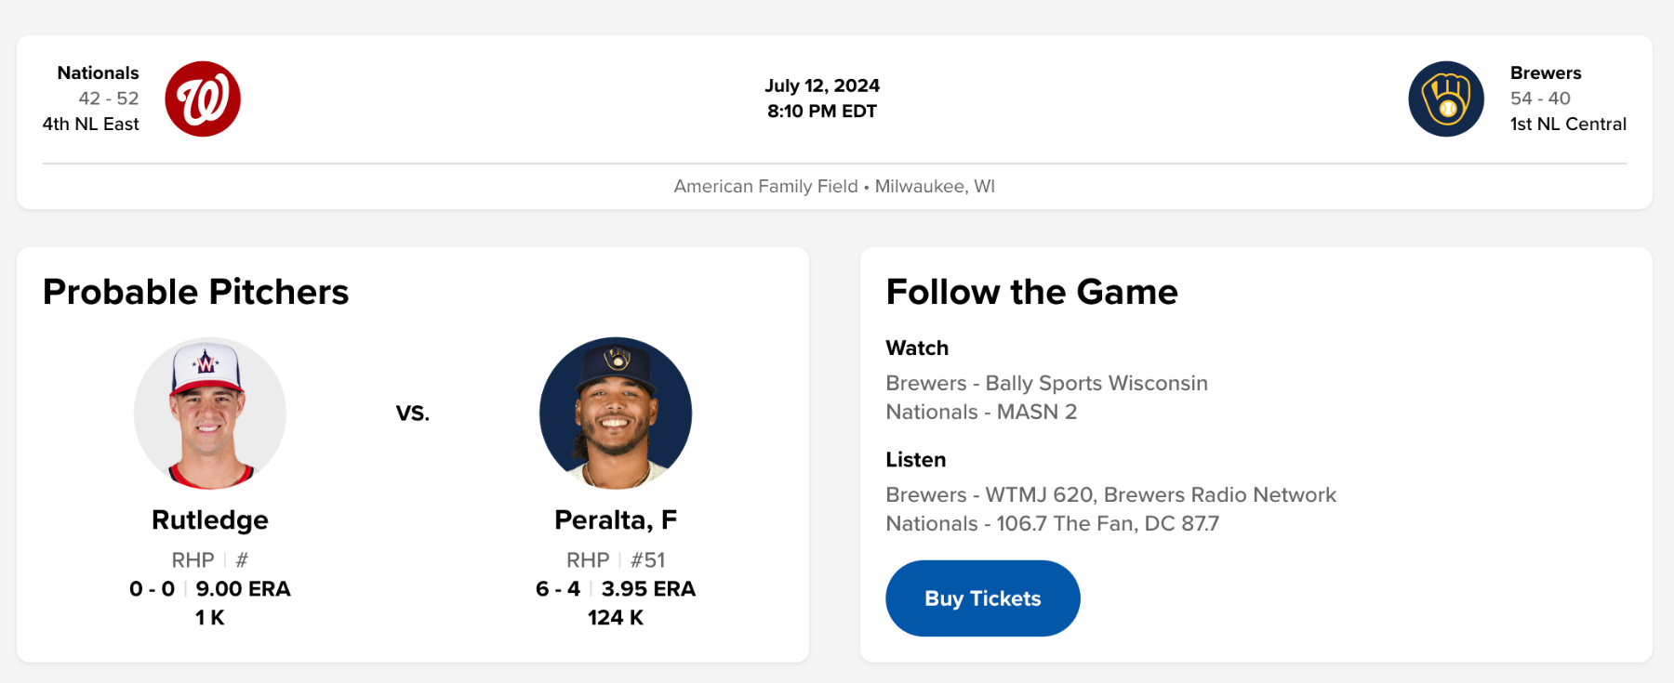
Task: Click the Brewers team name
Action: [1546, 72]
